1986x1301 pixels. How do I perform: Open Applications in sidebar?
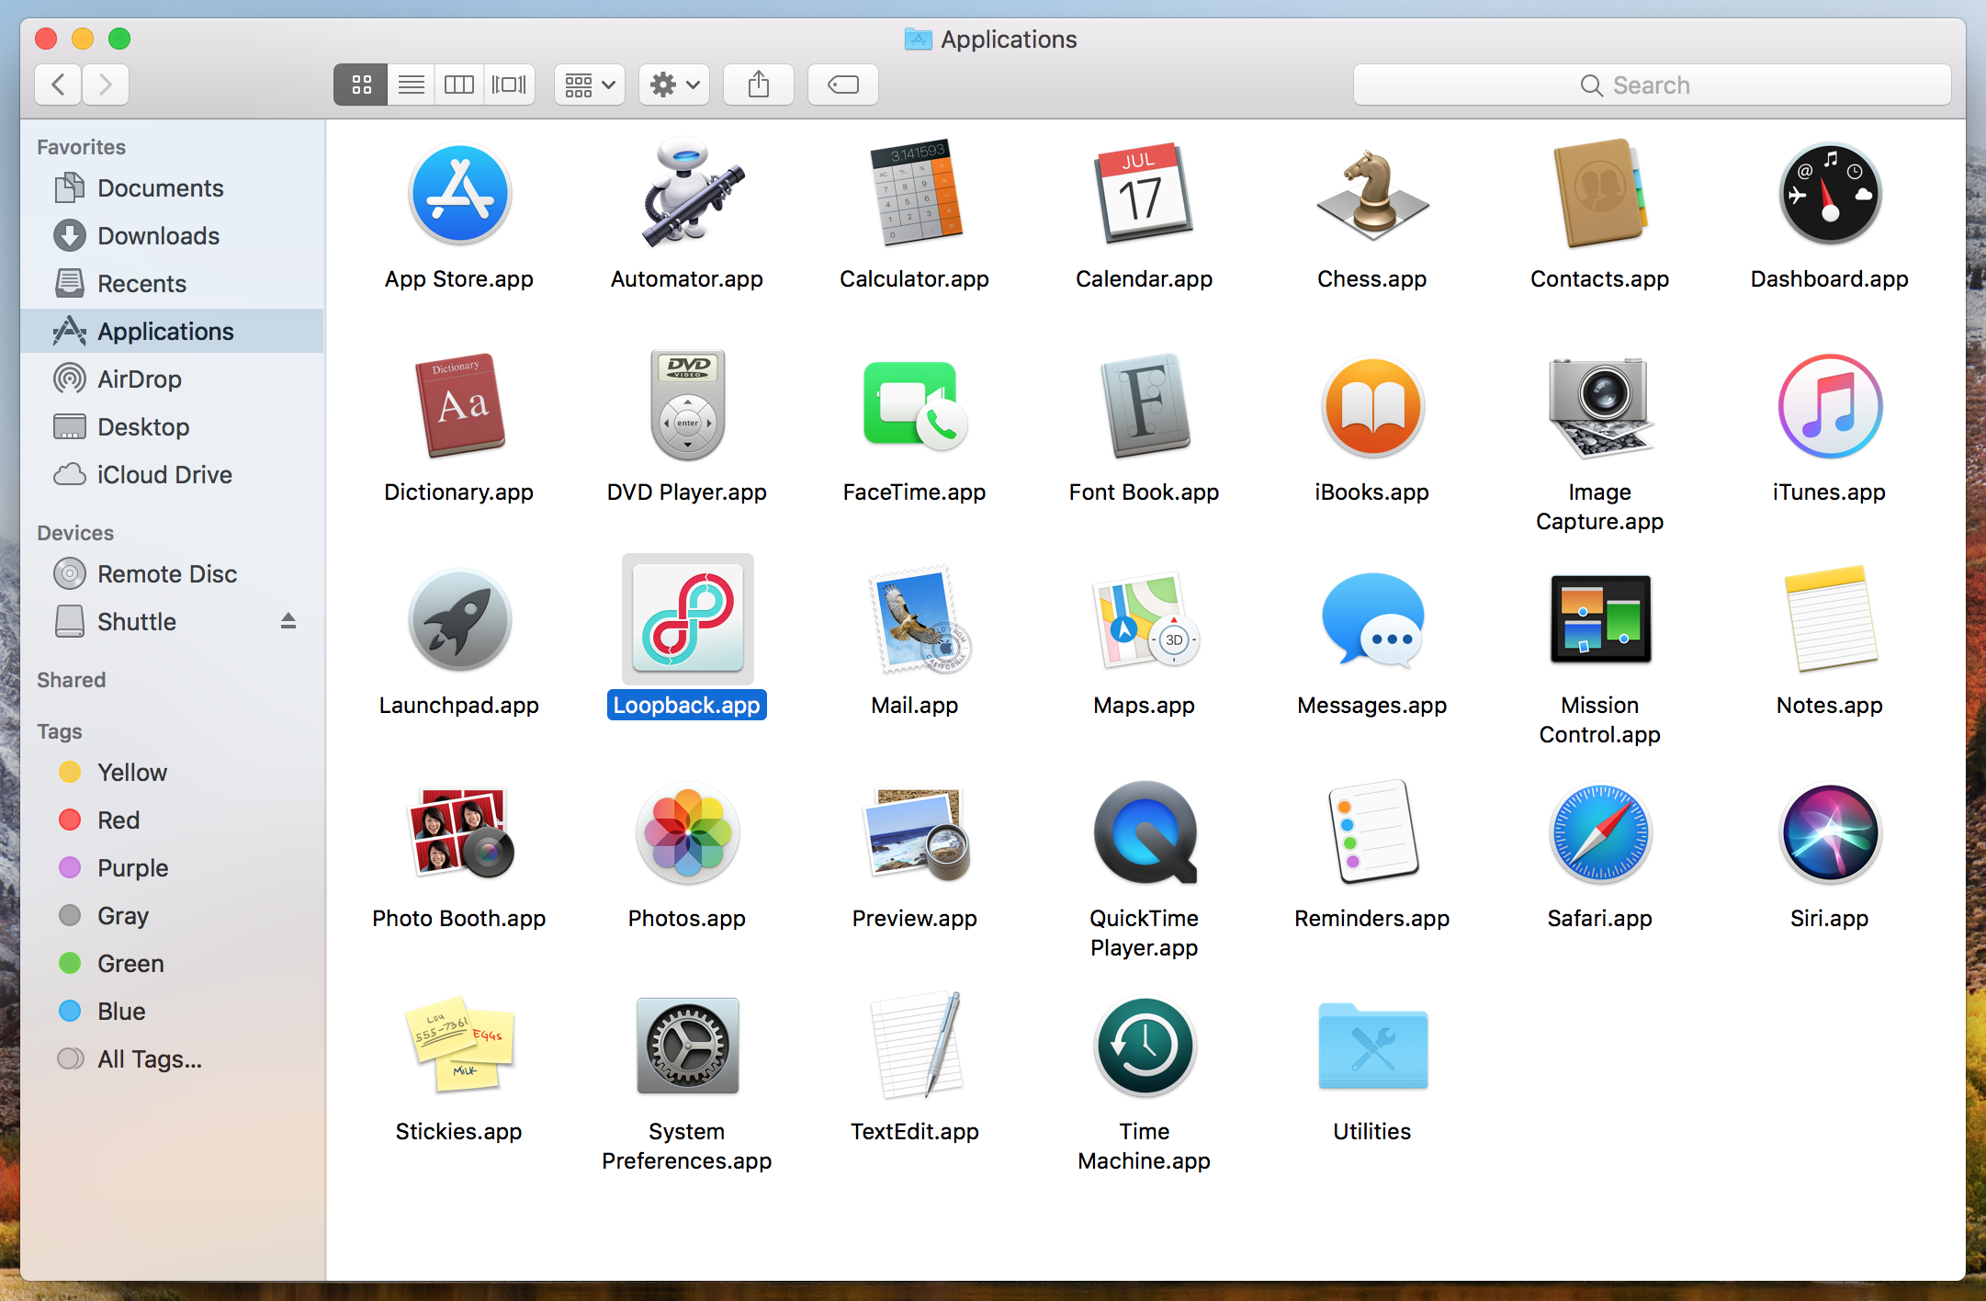pyautogui.click(x=173, y=331)
